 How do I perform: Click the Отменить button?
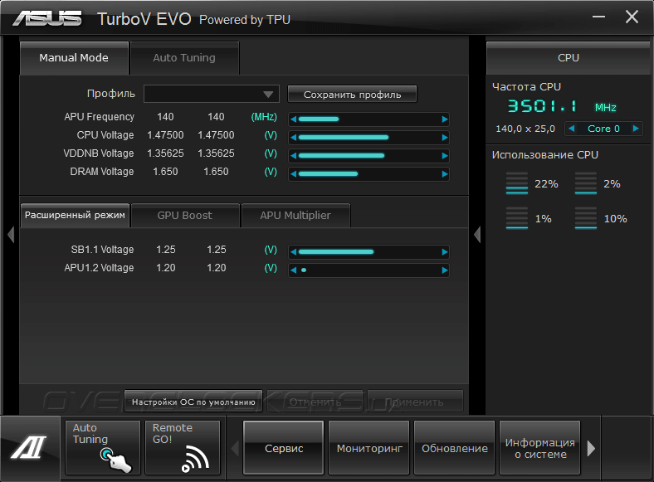pos(315,402)
